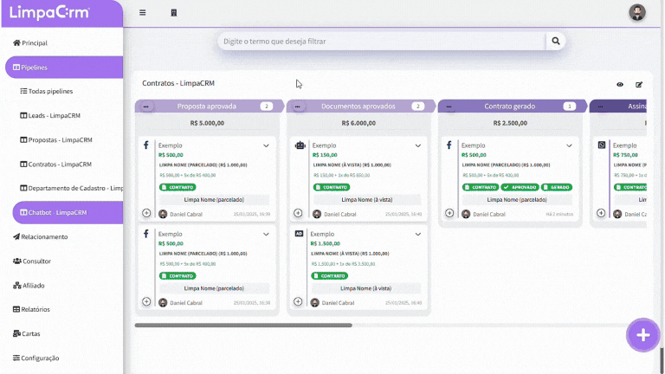Image resolution: width=665 pixels, height=374 pixels.
Task: Open the user profile avatar menu
Action: coord(637,12)
